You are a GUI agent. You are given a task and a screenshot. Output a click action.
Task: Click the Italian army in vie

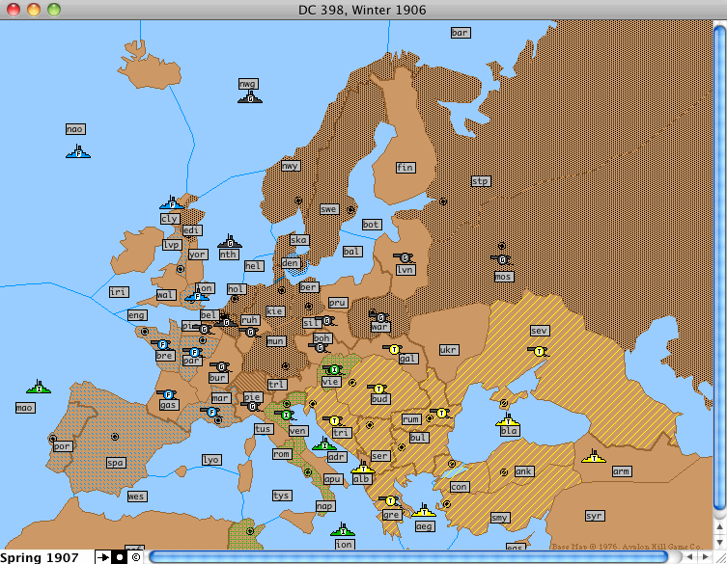point(334,370)
